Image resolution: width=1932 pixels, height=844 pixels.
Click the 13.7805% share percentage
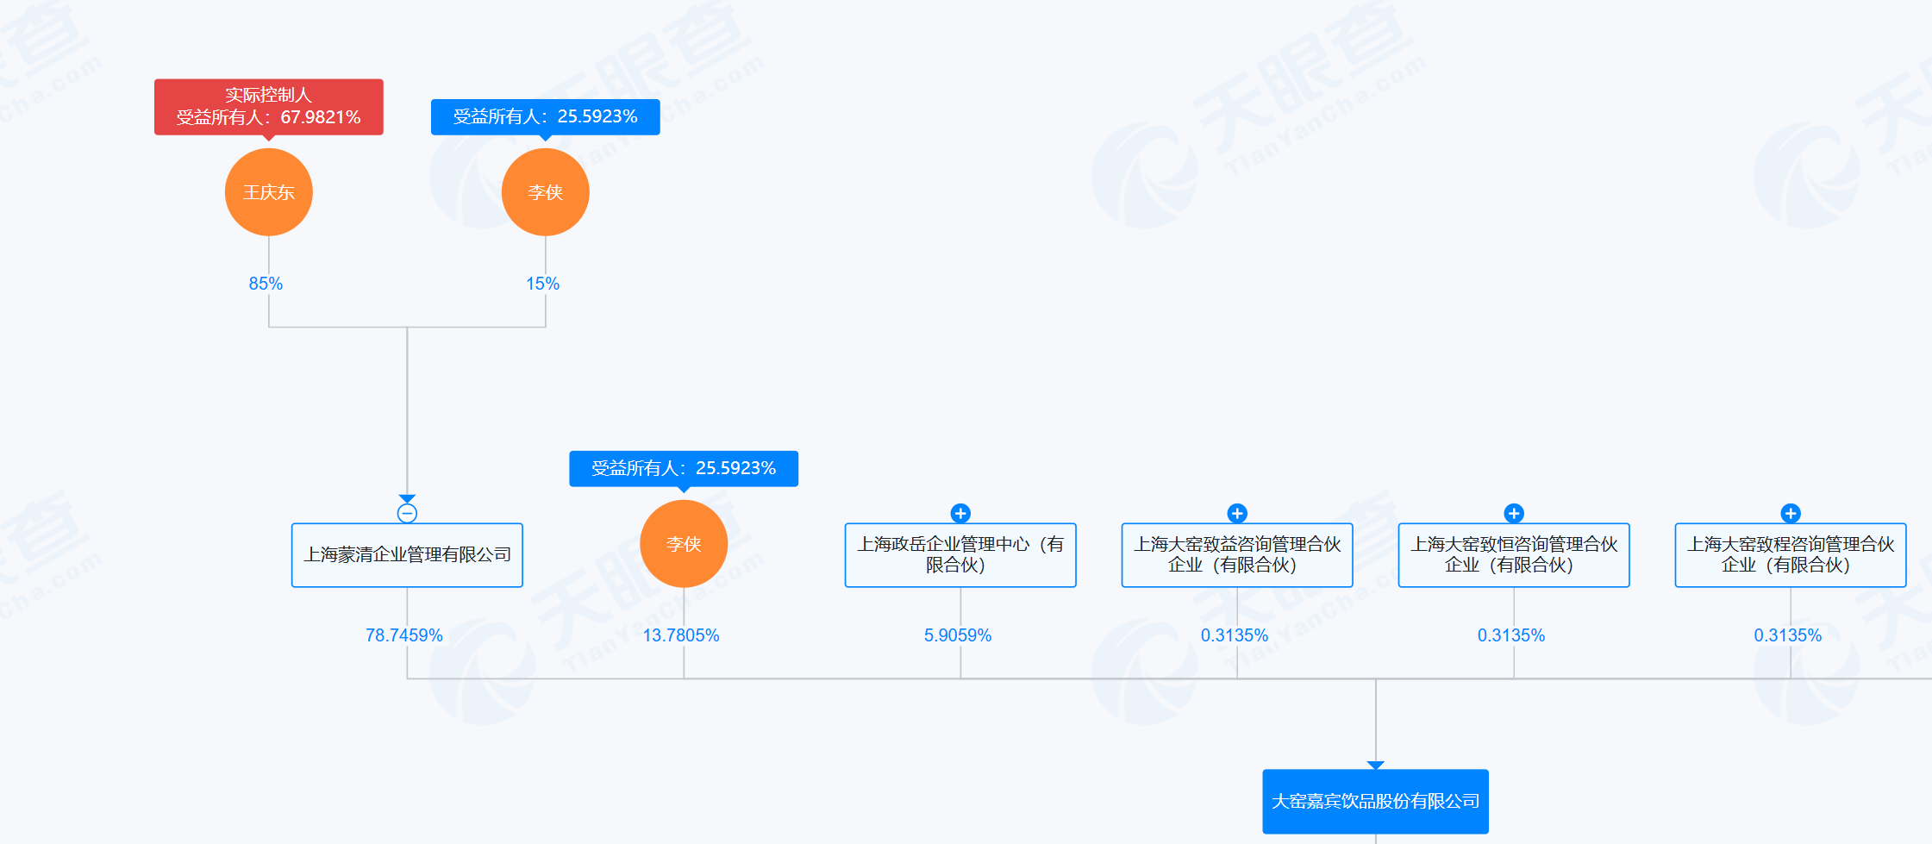pyautogui.click(x=681, y=635)
